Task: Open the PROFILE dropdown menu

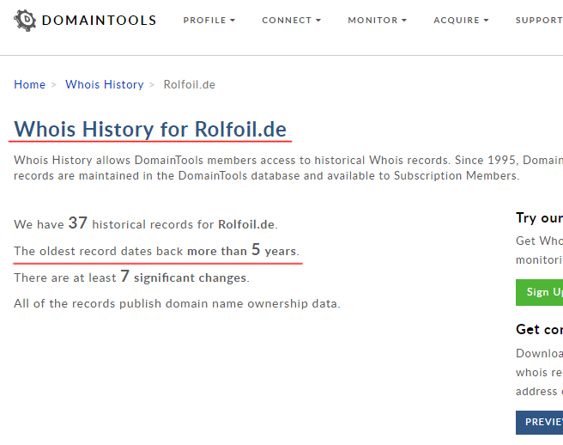Action: [x=209, y=20]
